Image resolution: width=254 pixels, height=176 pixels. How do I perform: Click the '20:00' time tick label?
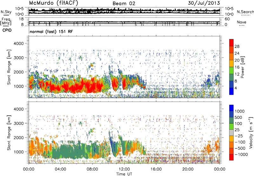click(188, 169)
